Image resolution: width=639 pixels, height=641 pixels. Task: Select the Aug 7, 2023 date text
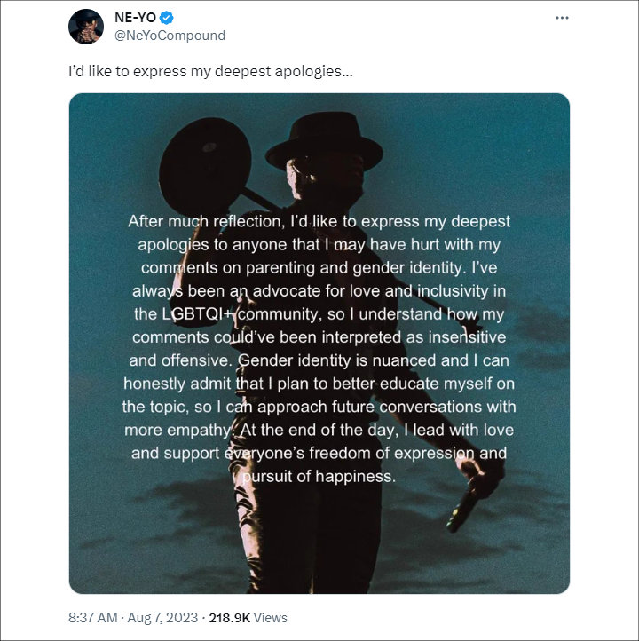click(162, 617)
